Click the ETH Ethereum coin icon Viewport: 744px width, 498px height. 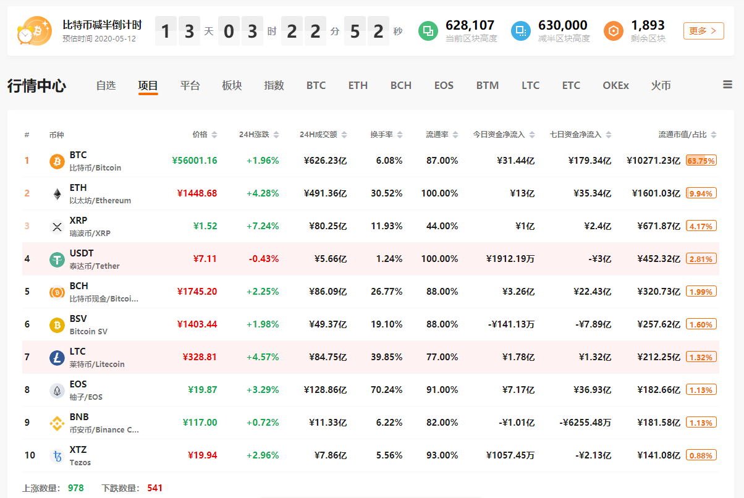point(57,194)
